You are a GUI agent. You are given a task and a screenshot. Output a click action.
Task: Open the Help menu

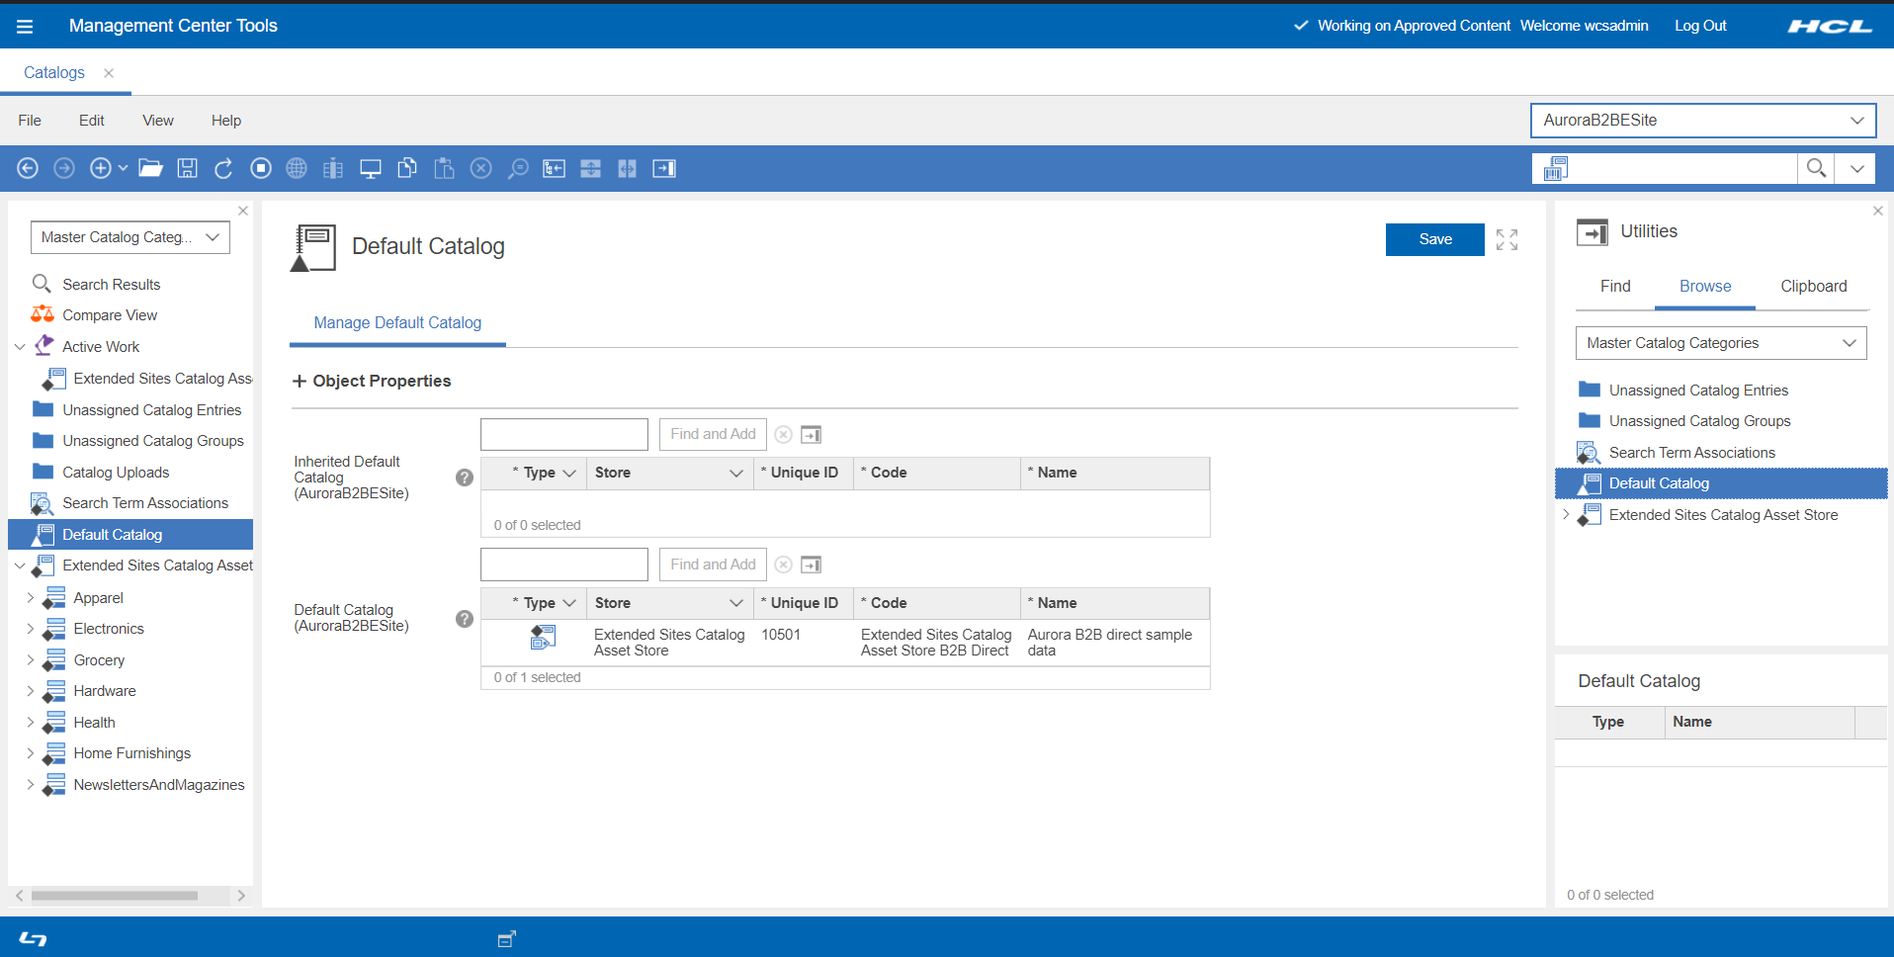[x=226, y=121]
